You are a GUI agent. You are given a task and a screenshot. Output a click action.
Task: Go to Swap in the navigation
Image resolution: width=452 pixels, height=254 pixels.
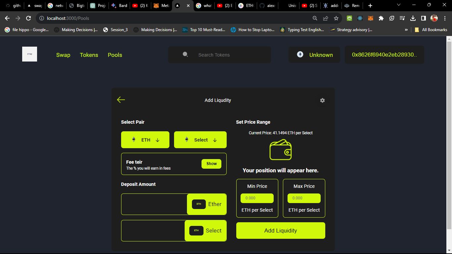coord(63,55)
